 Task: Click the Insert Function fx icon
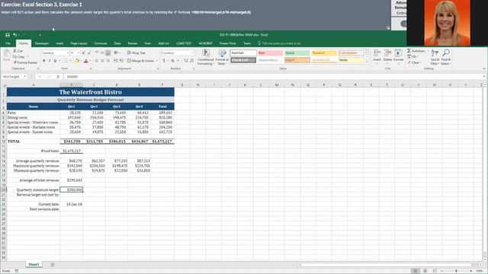pyautogui.click(x=58, y=76)
